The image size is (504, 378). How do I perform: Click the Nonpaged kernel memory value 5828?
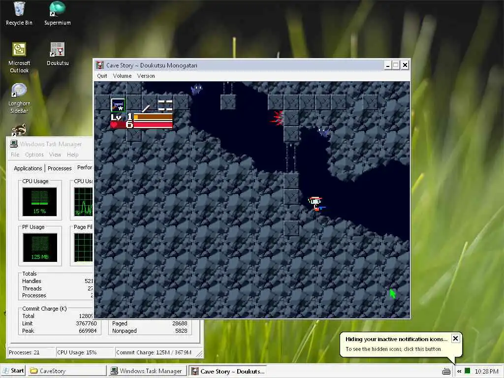point(181,331)
